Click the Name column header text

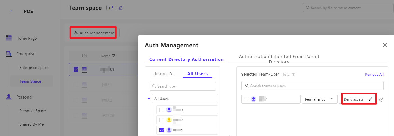click(x=105, y=56)
